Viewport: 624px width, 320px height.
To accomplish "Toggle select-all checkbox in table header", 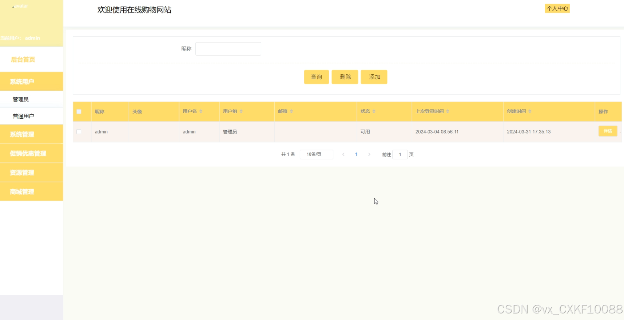I will pyautogui.click(x=79, y=112).
